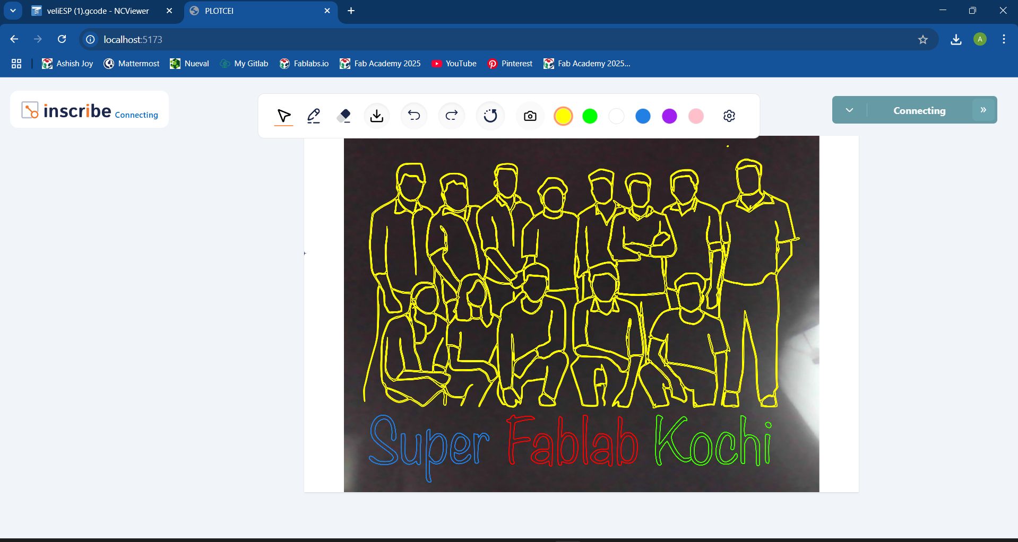
Task: Open the Pinterest bookmark
Action: [x=510, y=64]
